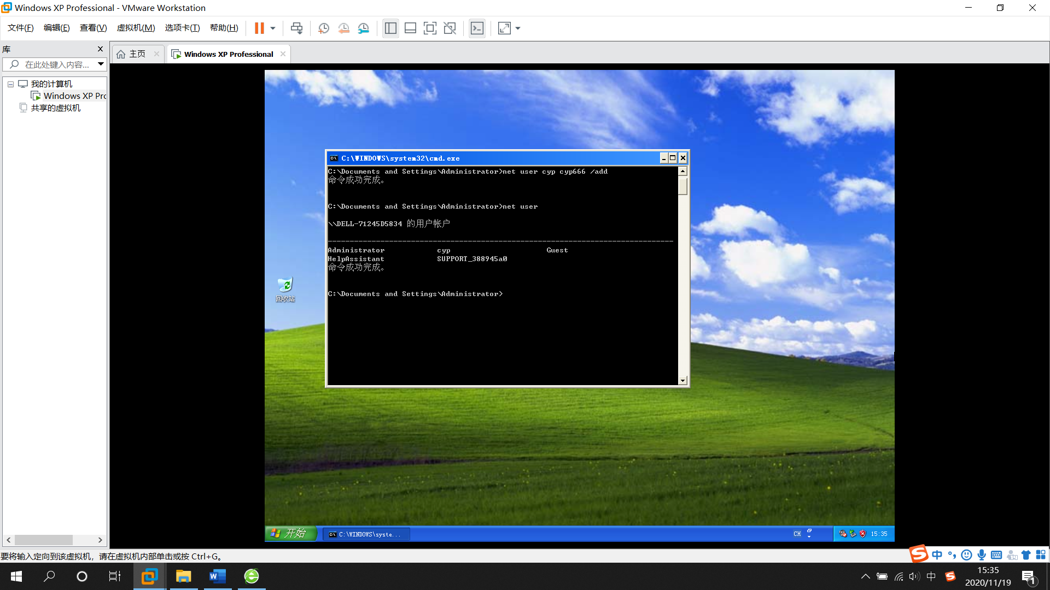Open the snapshot manager
1050x590 pixels.
(x=364, y=28)
